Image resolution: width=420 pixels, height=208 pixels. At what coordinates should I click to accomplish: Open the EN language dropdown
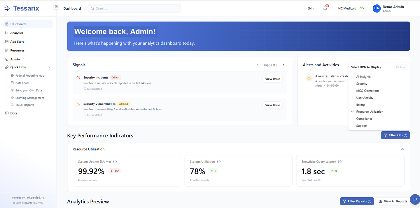point(311,8)
